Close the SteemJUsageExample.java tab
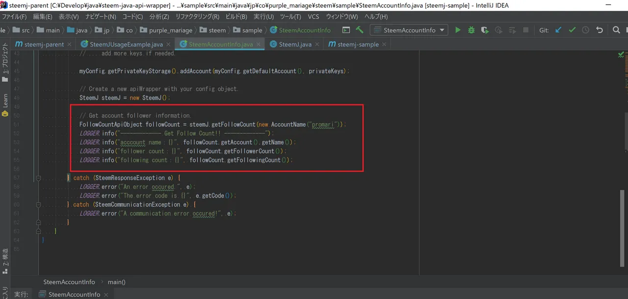The height and width of the screenshot is (299, 628). pos(168,44)
